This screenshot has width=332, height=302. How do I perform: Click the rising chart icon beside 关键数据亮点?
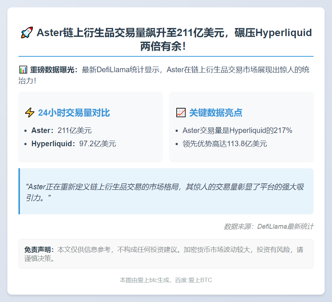(181, 113)
